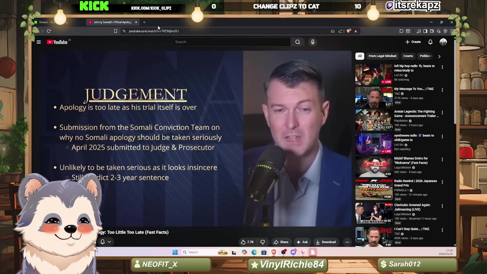This screenshot has height=274, width=487.
Task: Open Microsoft Edge from the taskbar
Action: pyautogui.click(x=254, y=252)
